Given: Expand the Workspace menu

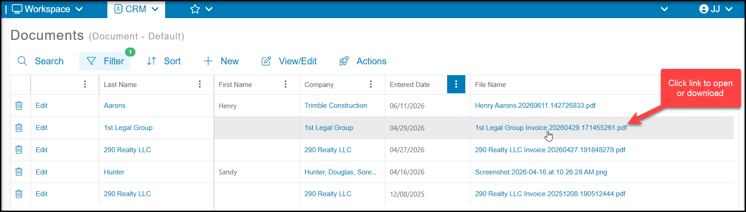Looking at the screenshot, I should (47, 9).
